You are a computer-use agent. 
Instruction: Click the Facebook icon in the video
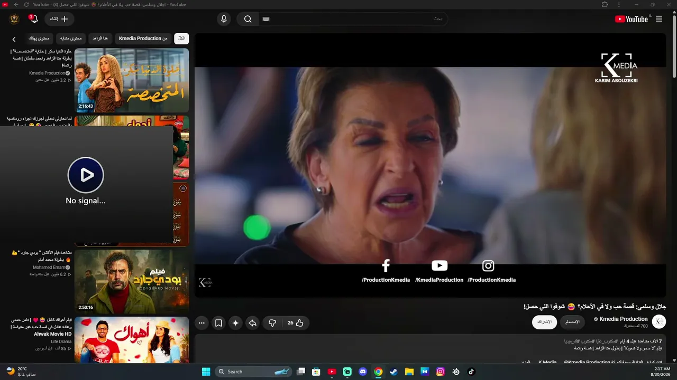coord(386,265)
